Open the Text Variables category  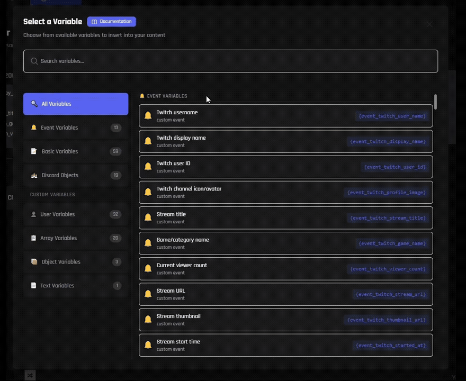click(x=76, y=286)
